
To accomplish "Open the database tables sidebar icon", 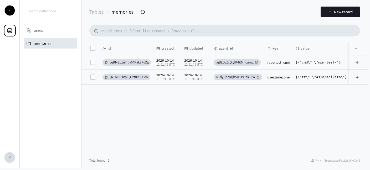I will [x=10, y=31].
